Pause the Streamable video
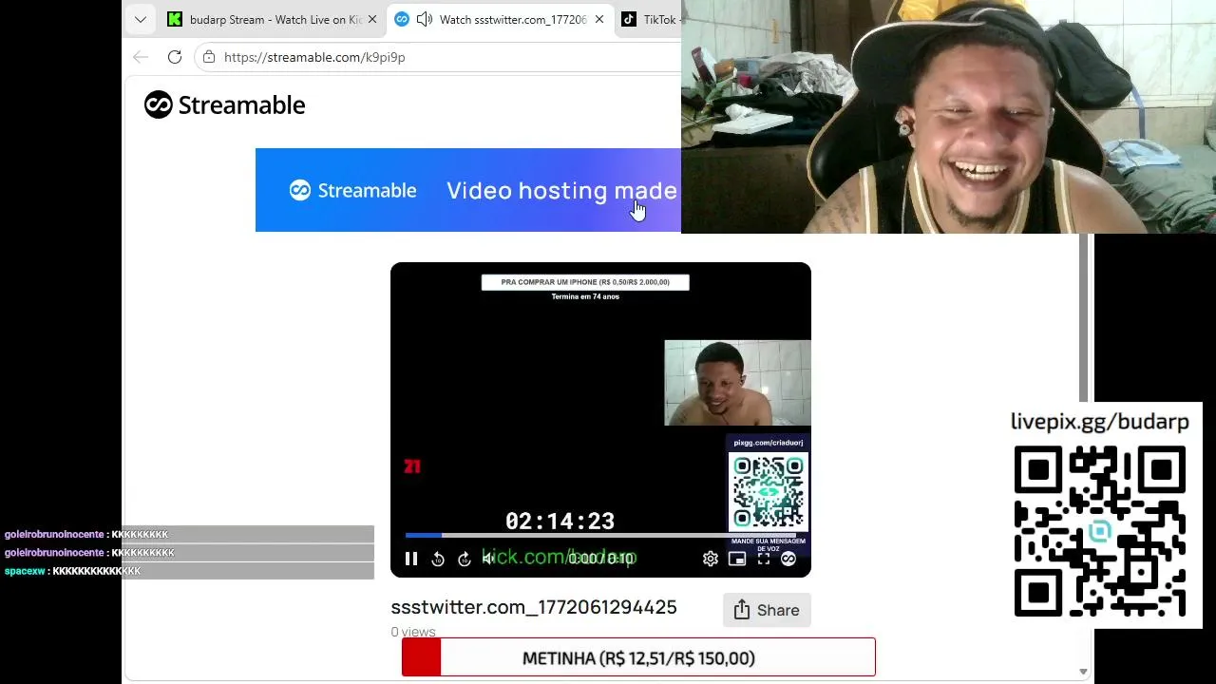 coord(411,560)
